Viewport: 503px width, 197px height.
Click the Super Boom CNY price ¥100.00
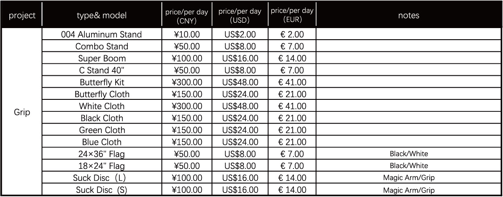click(187, 58)
